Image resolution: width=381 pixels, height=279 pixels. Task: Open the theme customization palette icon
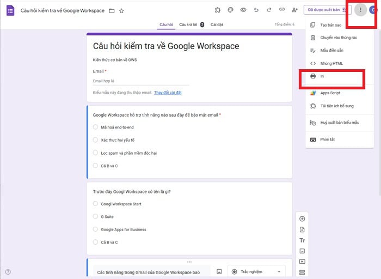point(230,10)
